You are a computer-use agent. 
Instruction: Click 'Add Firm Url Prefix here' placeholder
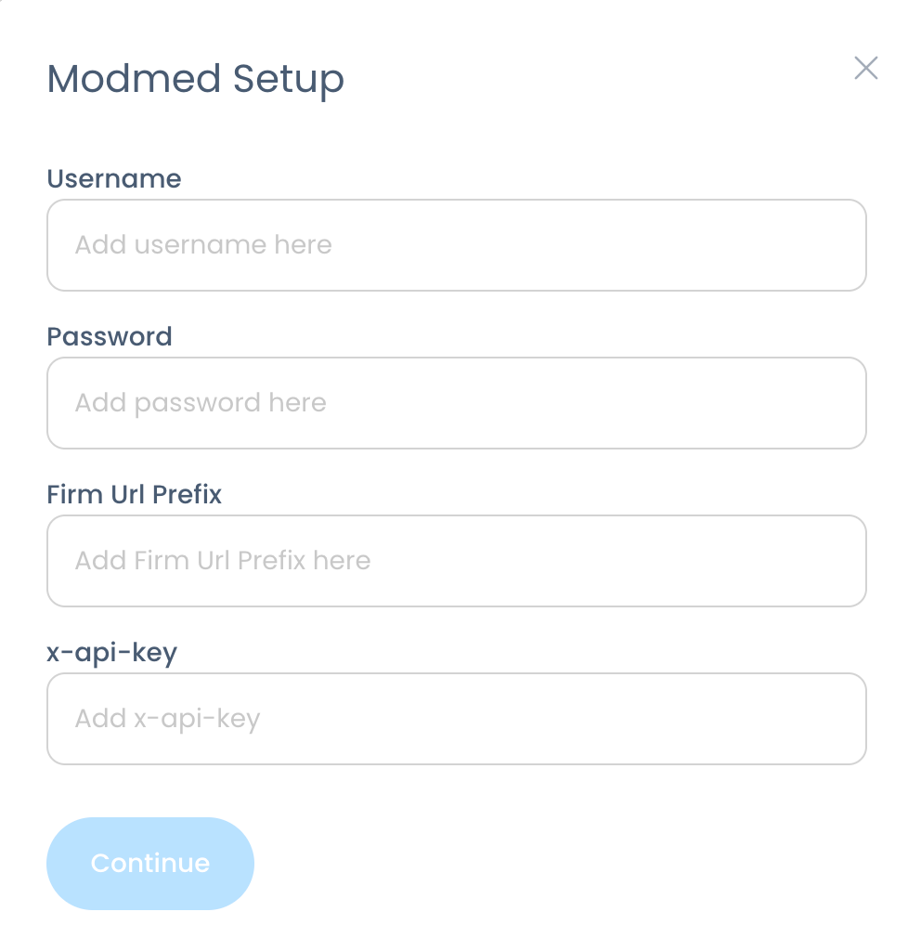click(x=223, y=561)
